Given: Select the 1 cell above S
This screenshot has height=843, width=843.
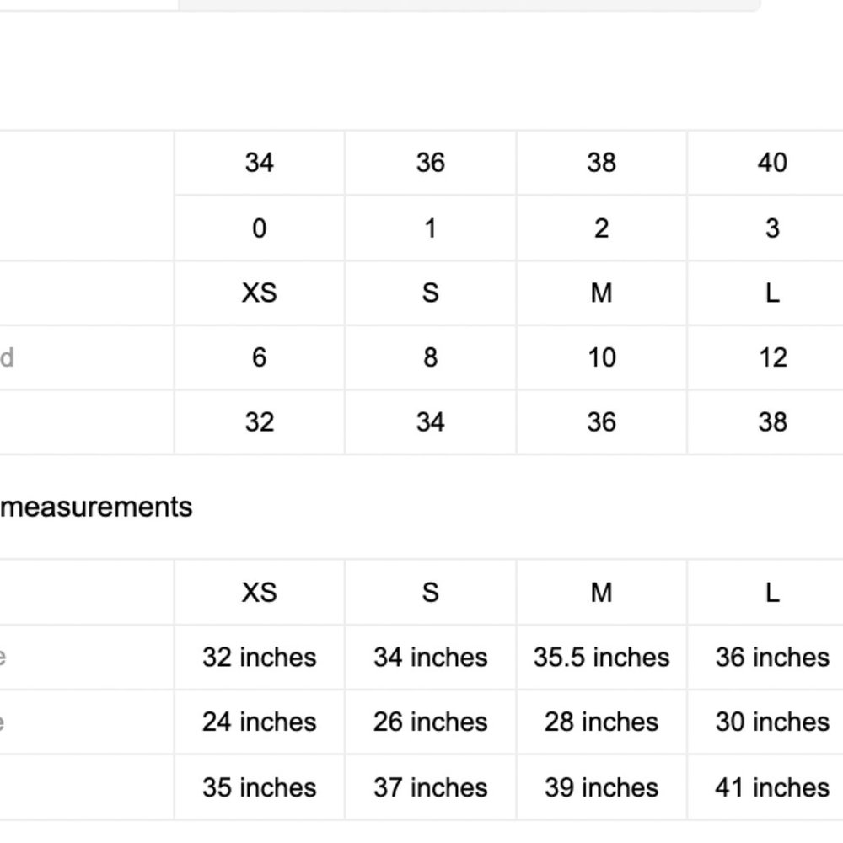Looking at the screenshot, I should pos(430,228).
